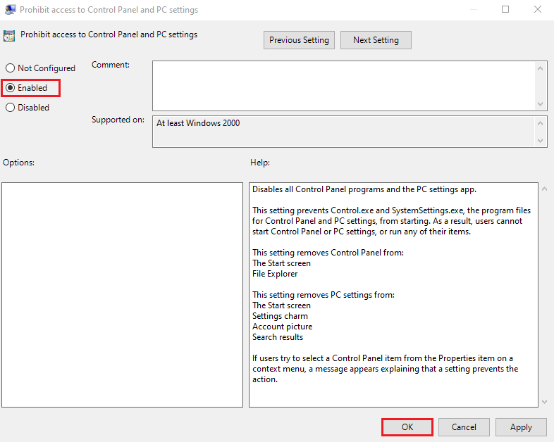Click the policy icon in the title bar
Viewport: 554px width, 442px height.
(10, 10)
